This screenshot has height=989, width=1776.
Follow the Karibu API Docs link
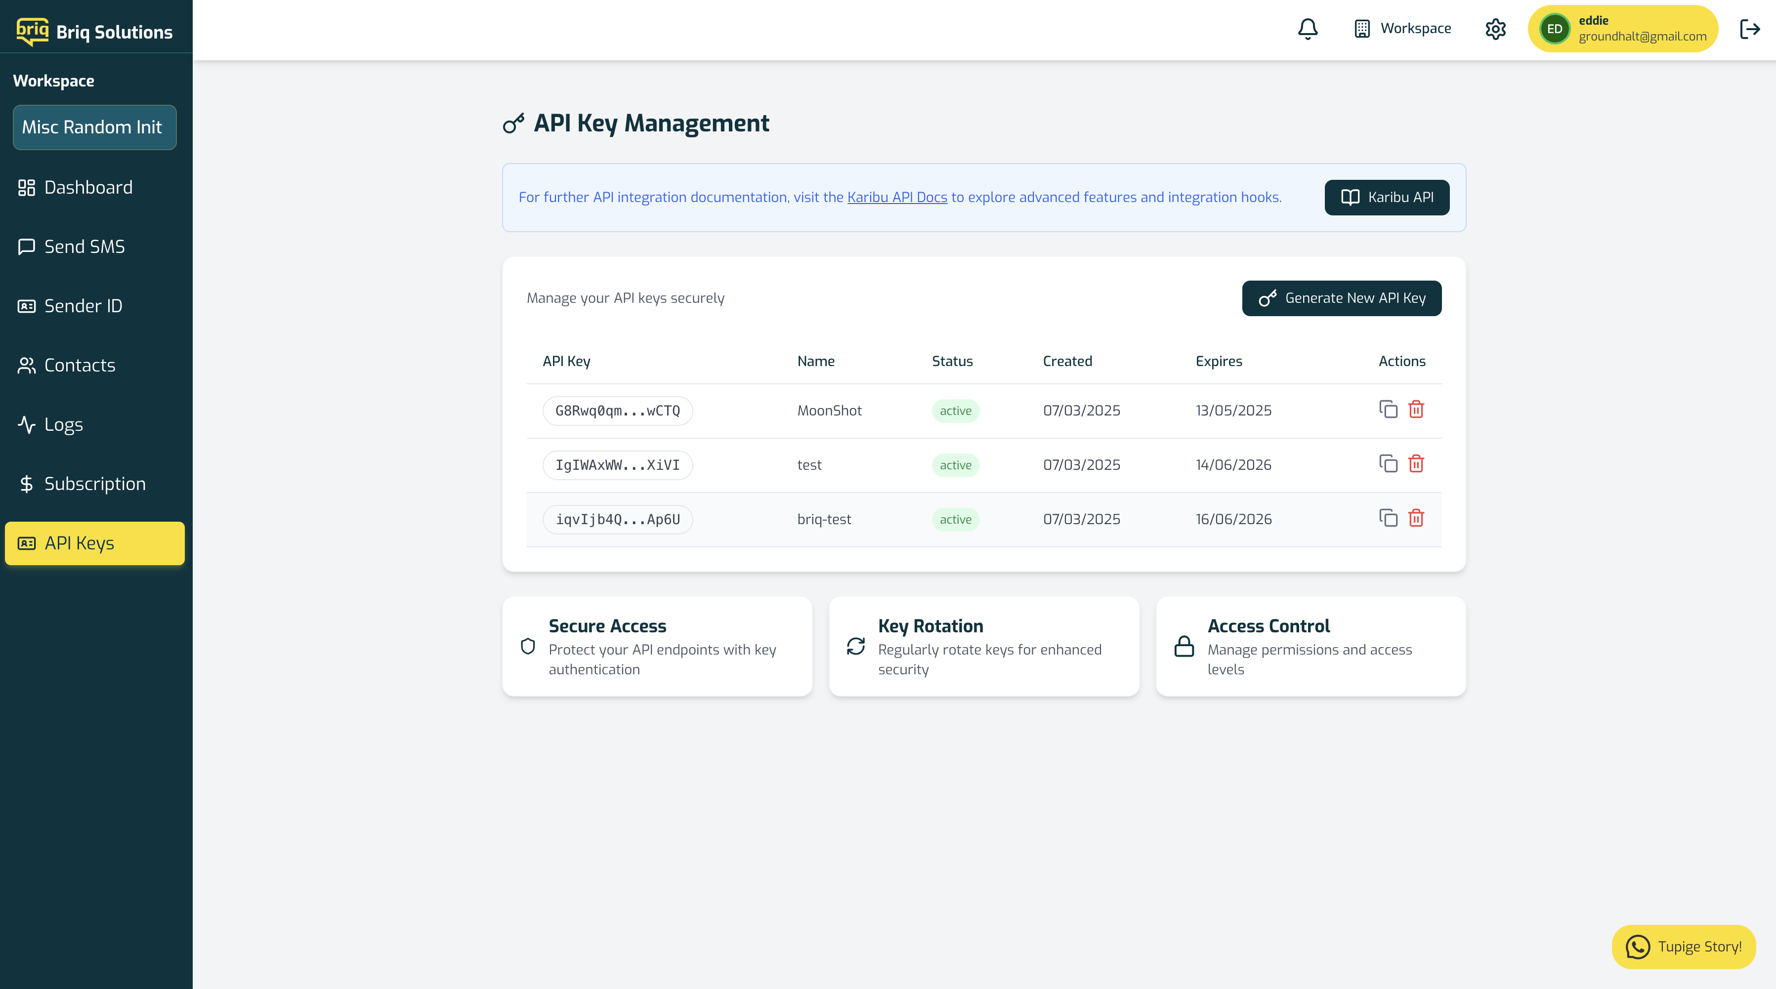tap(897, 197)
